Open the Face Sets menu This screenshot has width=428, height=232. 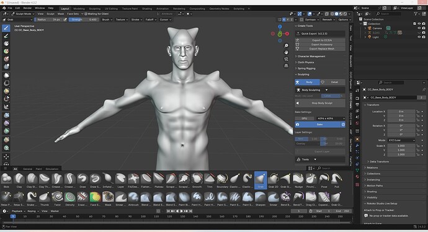73,14
